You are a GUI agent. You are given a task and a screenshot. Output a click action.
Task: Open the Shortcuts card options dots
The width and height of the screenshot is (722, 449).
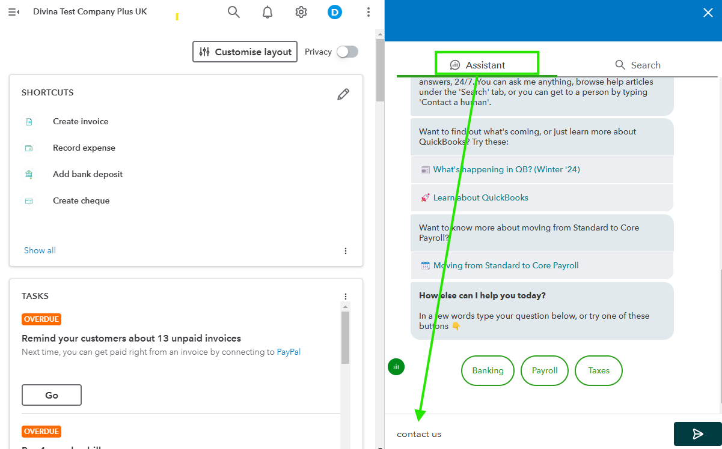coord(346,251)
